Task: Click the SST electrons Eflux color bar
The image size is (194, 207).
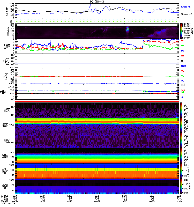Action: [181, 141]
